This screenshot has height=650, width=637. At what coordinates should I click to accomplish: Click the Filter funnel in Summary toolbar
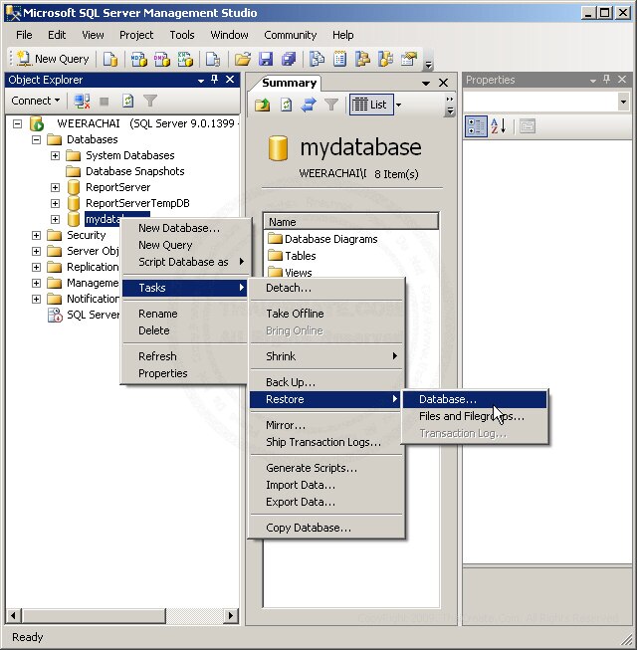331,105
